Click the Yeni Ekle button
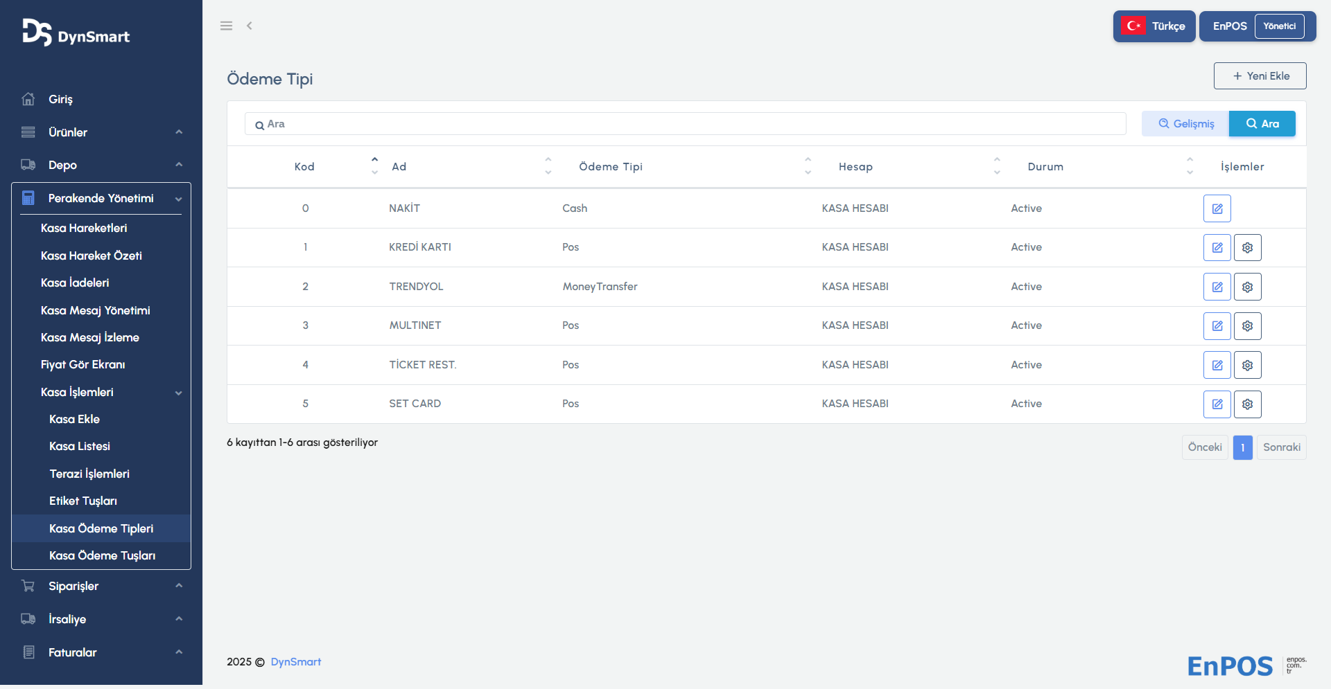This screenshot has height=689, width=1331. tap(1260, 76)
